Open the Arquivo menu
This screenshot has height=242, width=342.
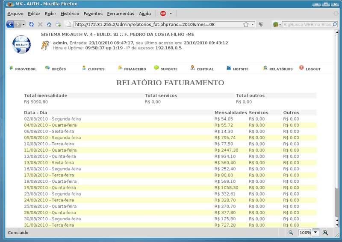[15, 14]
